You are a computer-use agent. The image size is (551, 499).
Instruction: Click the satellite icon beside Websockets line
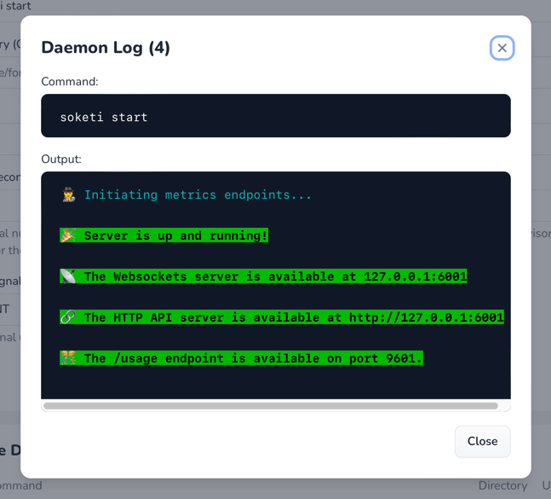click(68, 276)
